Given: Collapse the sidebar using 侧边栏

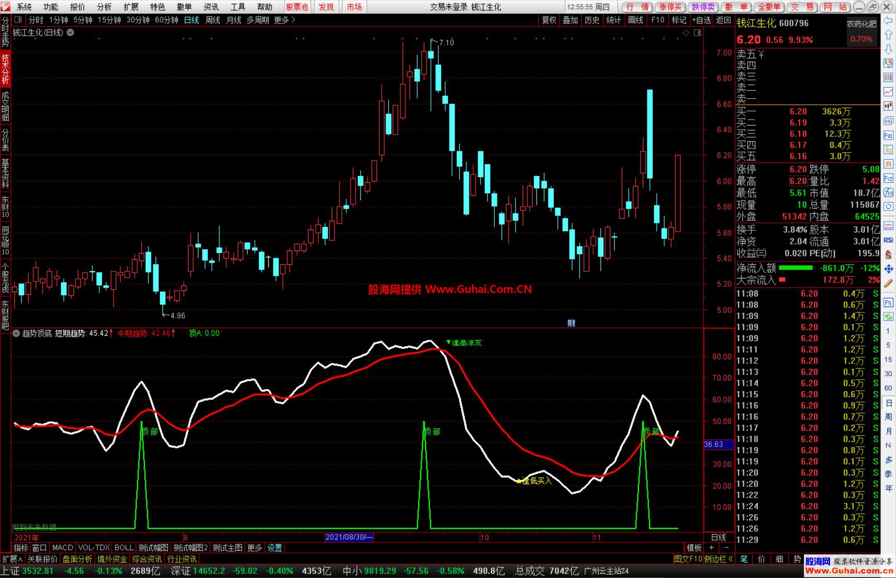Looking at the screenshot, I should [x=718, y=559].
